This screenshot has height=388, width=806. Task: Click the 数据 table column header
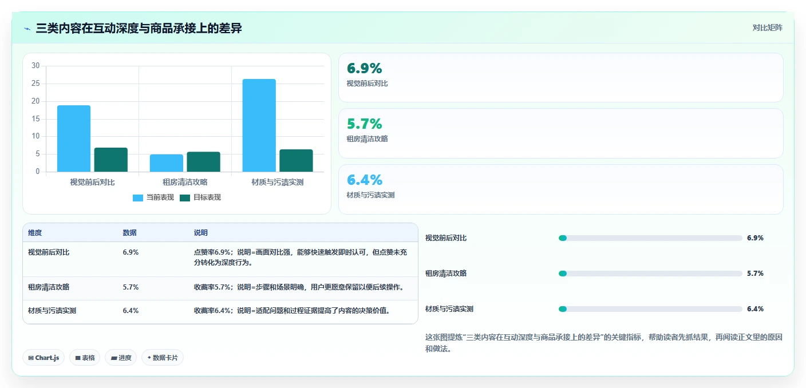tap(129, 233)
